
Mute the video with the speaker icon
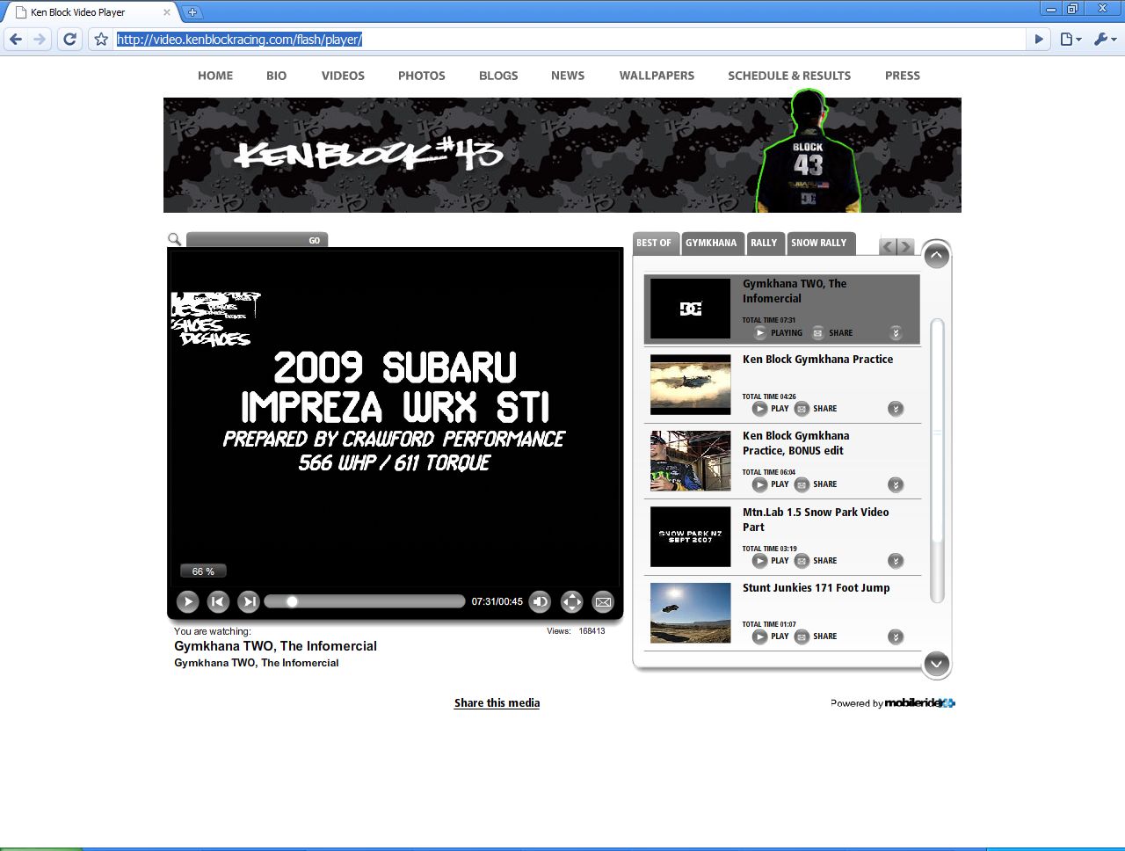point(540,601)
